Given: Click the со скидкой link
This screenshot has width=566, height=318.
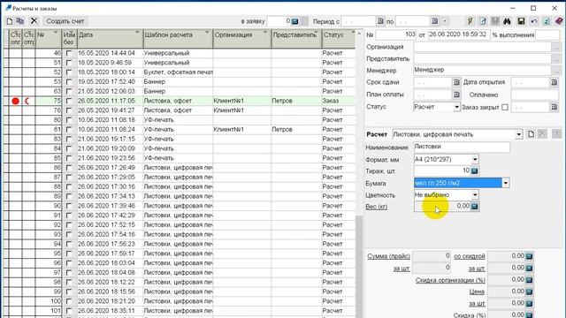Looking at the screenshot, I should 470,256.
